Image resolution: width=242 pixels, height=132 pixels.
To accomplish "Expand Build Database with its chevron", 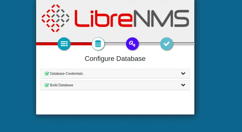I will click(x=183, y=85).
